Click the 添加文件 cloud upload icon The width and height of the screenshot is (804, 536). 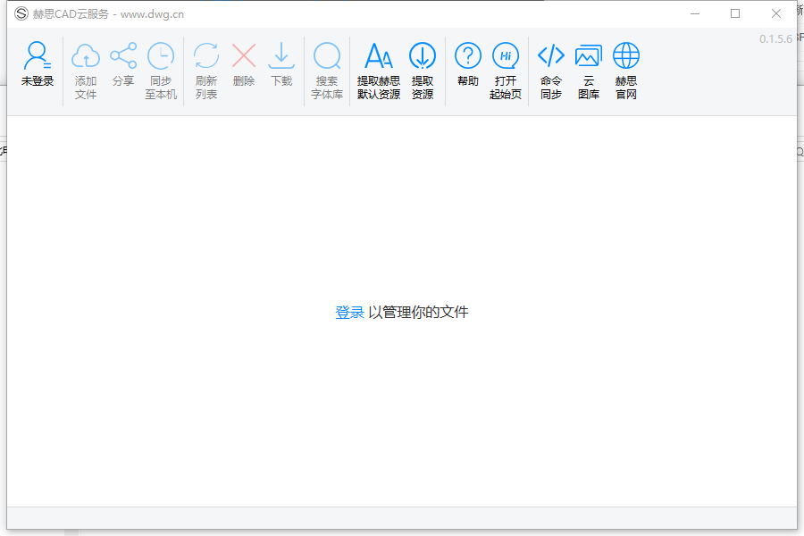(x=86, y=57)
